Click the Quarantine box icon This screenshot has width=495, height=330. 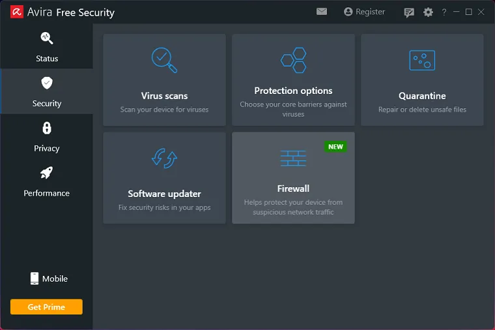[422, 60]
